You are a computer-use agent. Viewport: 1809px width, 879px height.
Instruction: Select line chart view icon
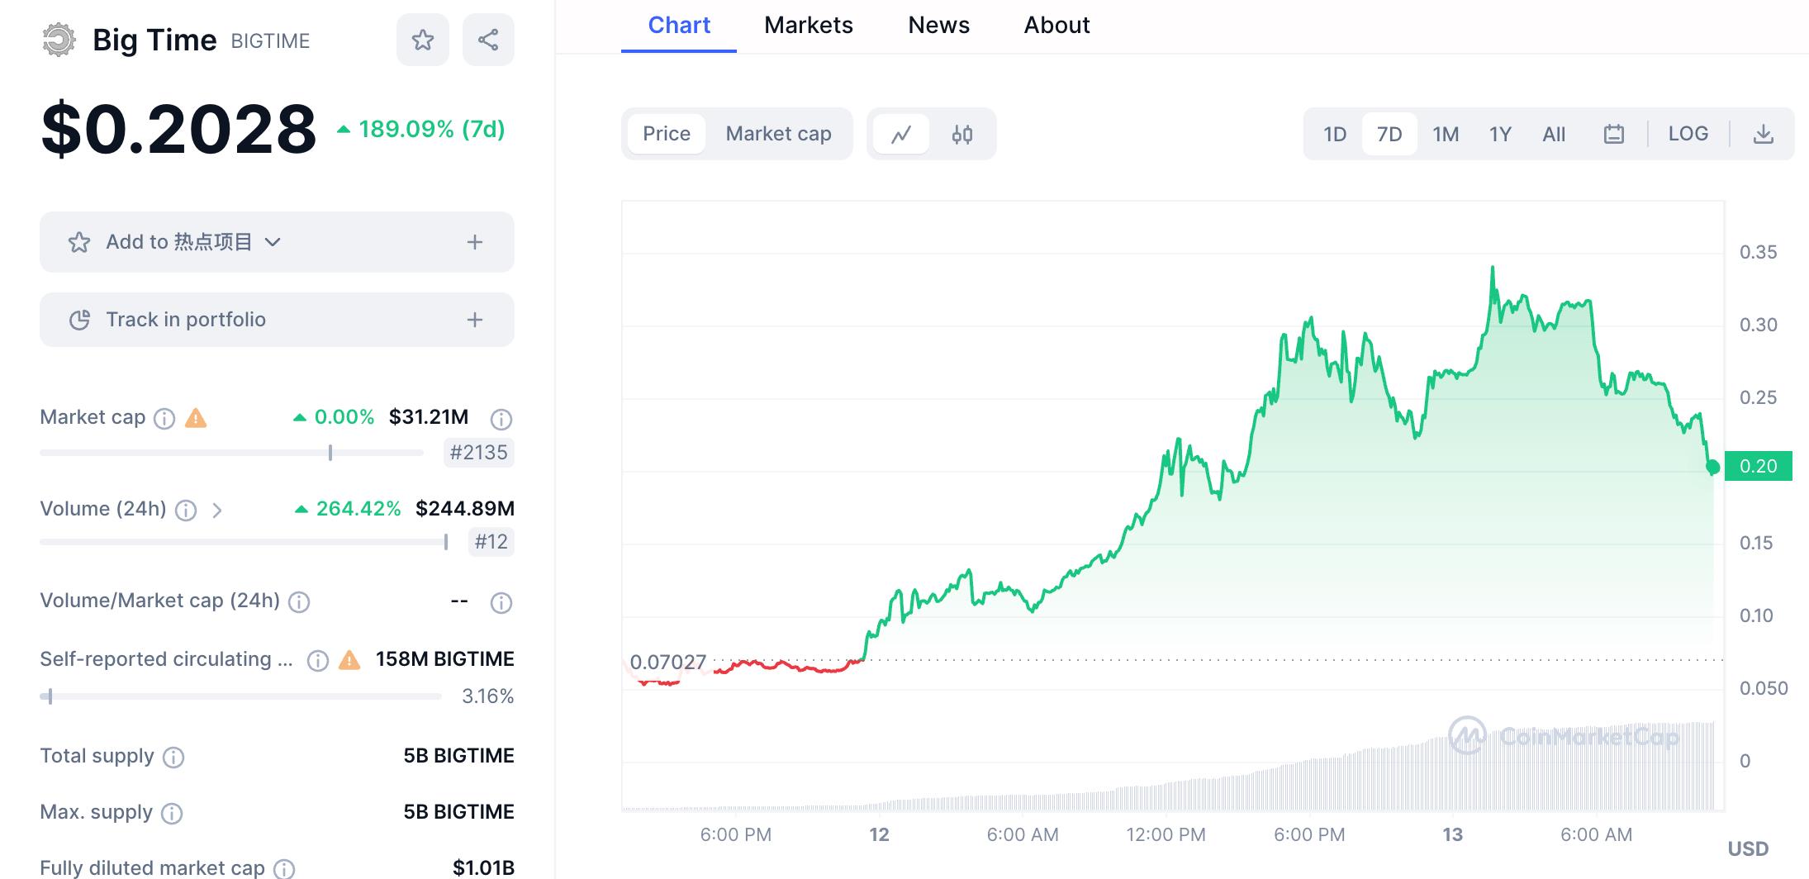[900, 134]
